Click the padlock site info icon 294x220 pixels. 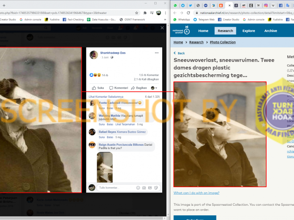[x=196, y=13]
